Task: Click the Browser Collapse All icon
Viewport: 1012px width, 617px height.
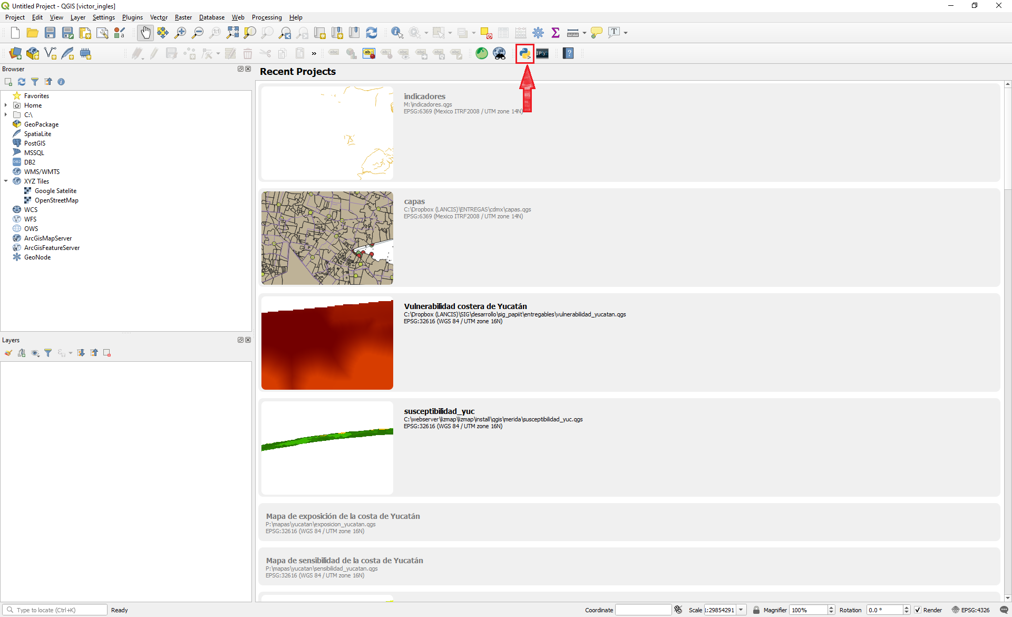Action: pos(48,82)
